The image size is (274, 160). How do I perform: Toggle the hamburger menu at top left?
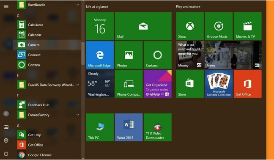click(6, 6)
